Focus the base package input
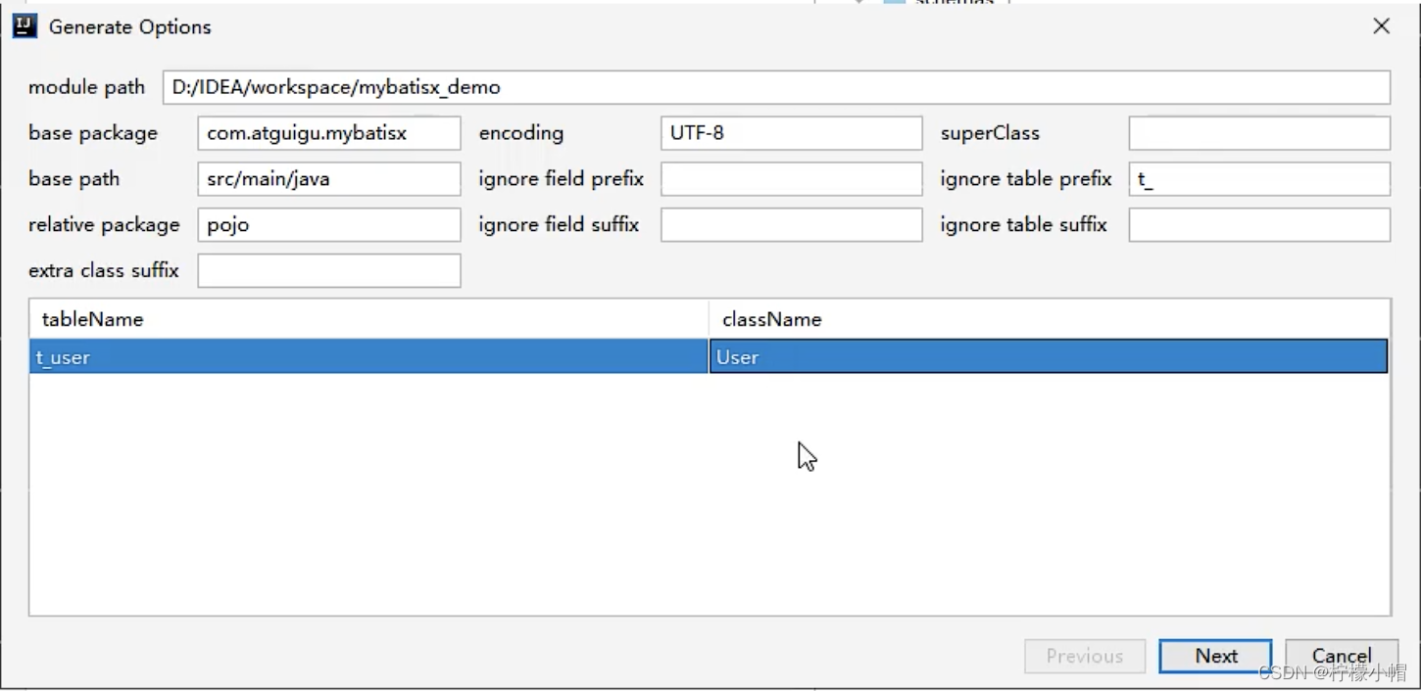 point(329,133)
